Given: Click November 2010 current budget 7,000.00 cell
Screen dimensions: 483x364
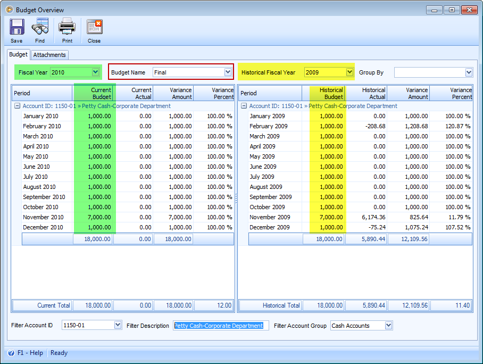Looking at the screenshot, I should point(93,217).
